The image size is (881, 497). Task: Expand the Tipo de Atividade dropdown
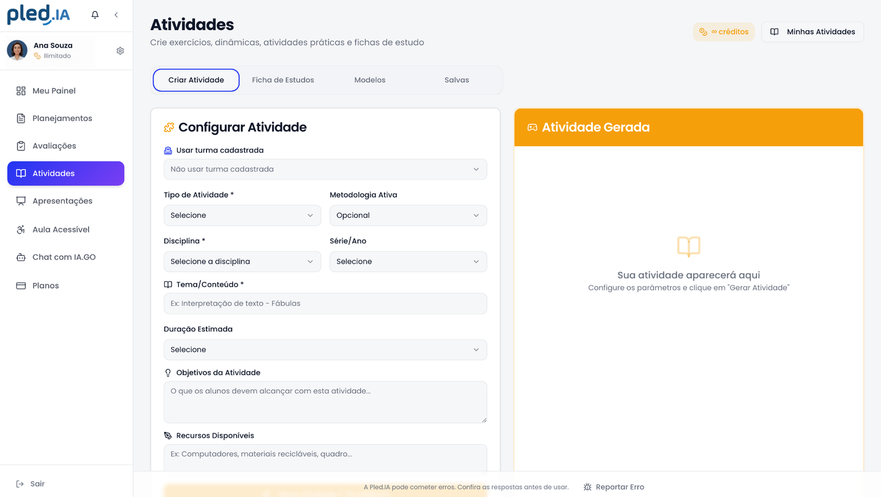pyautogui.click(x=242, y=215)
